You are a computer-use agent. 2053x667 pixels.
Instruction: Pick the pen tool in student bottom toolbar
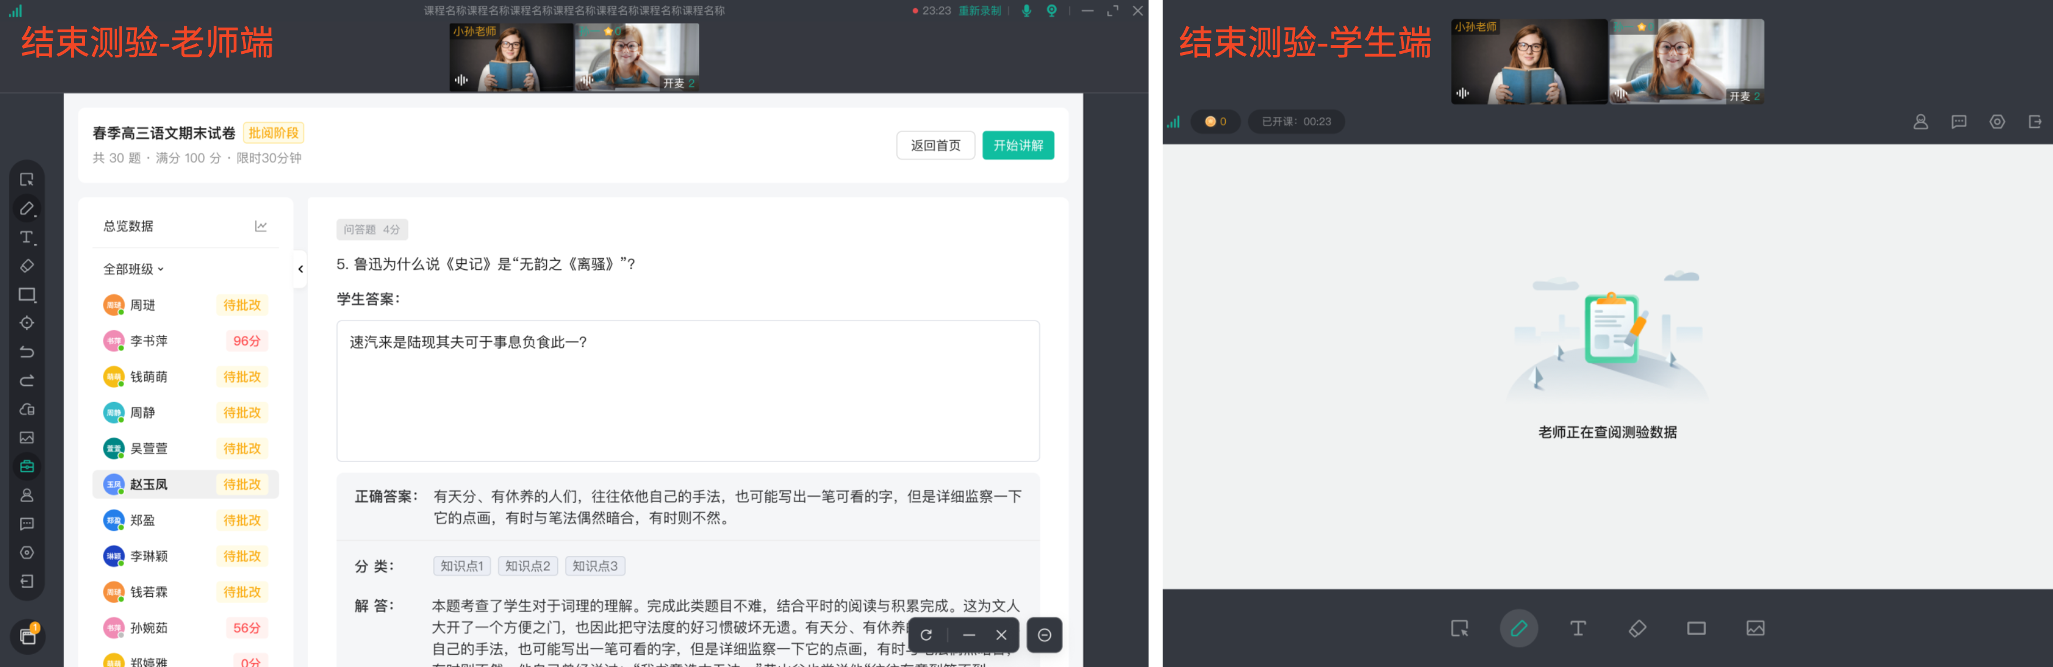pyautogui.click(x=1519, y=629)
